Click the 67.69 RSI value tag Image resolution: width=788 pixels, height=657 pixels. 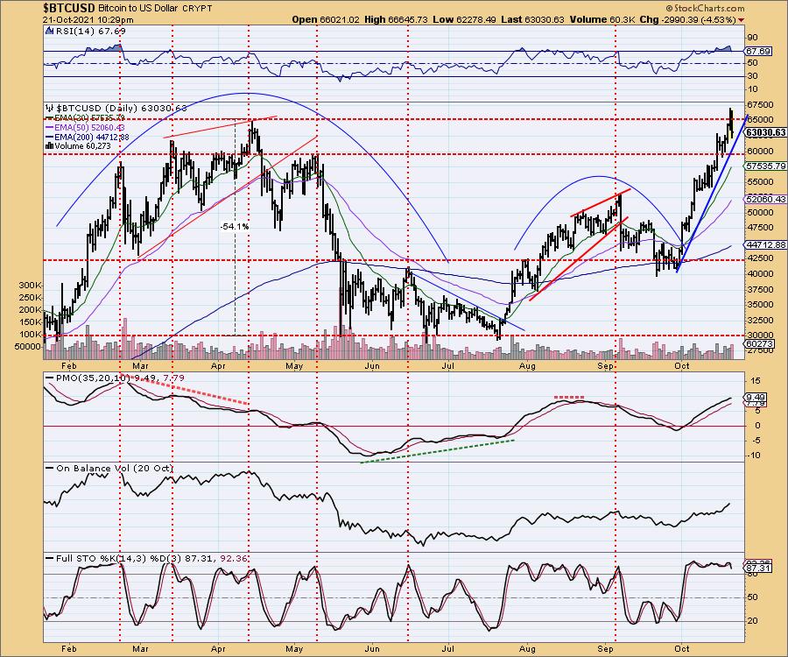(759, 52)
